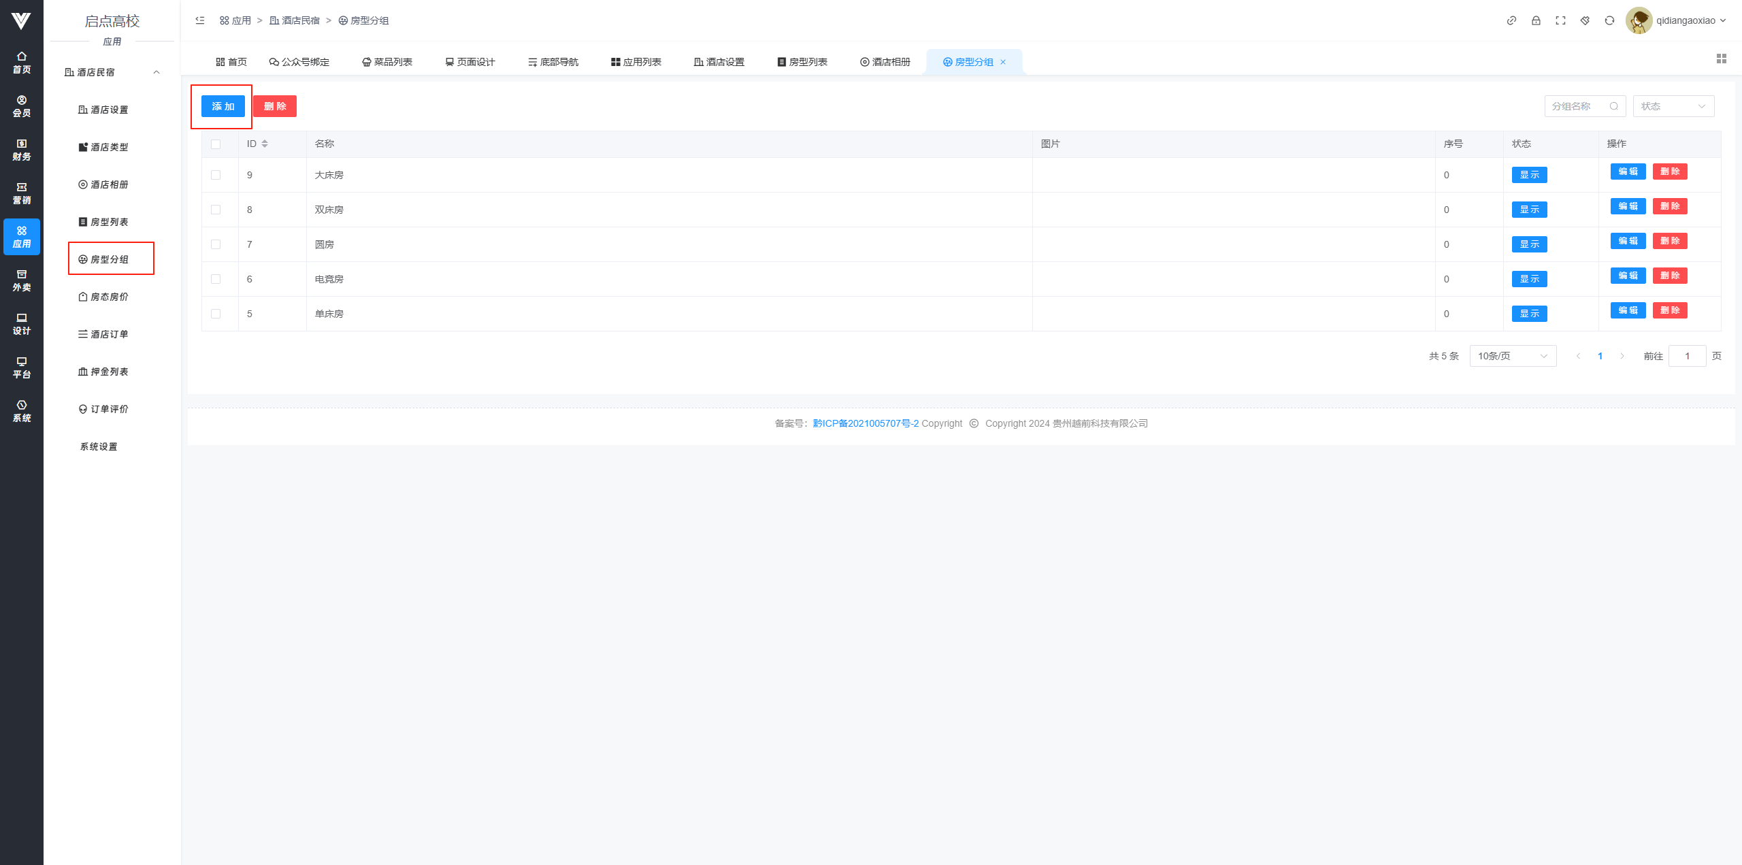Click the tab grid icon at far right
1742x865 pixels.
point(1721,59)
